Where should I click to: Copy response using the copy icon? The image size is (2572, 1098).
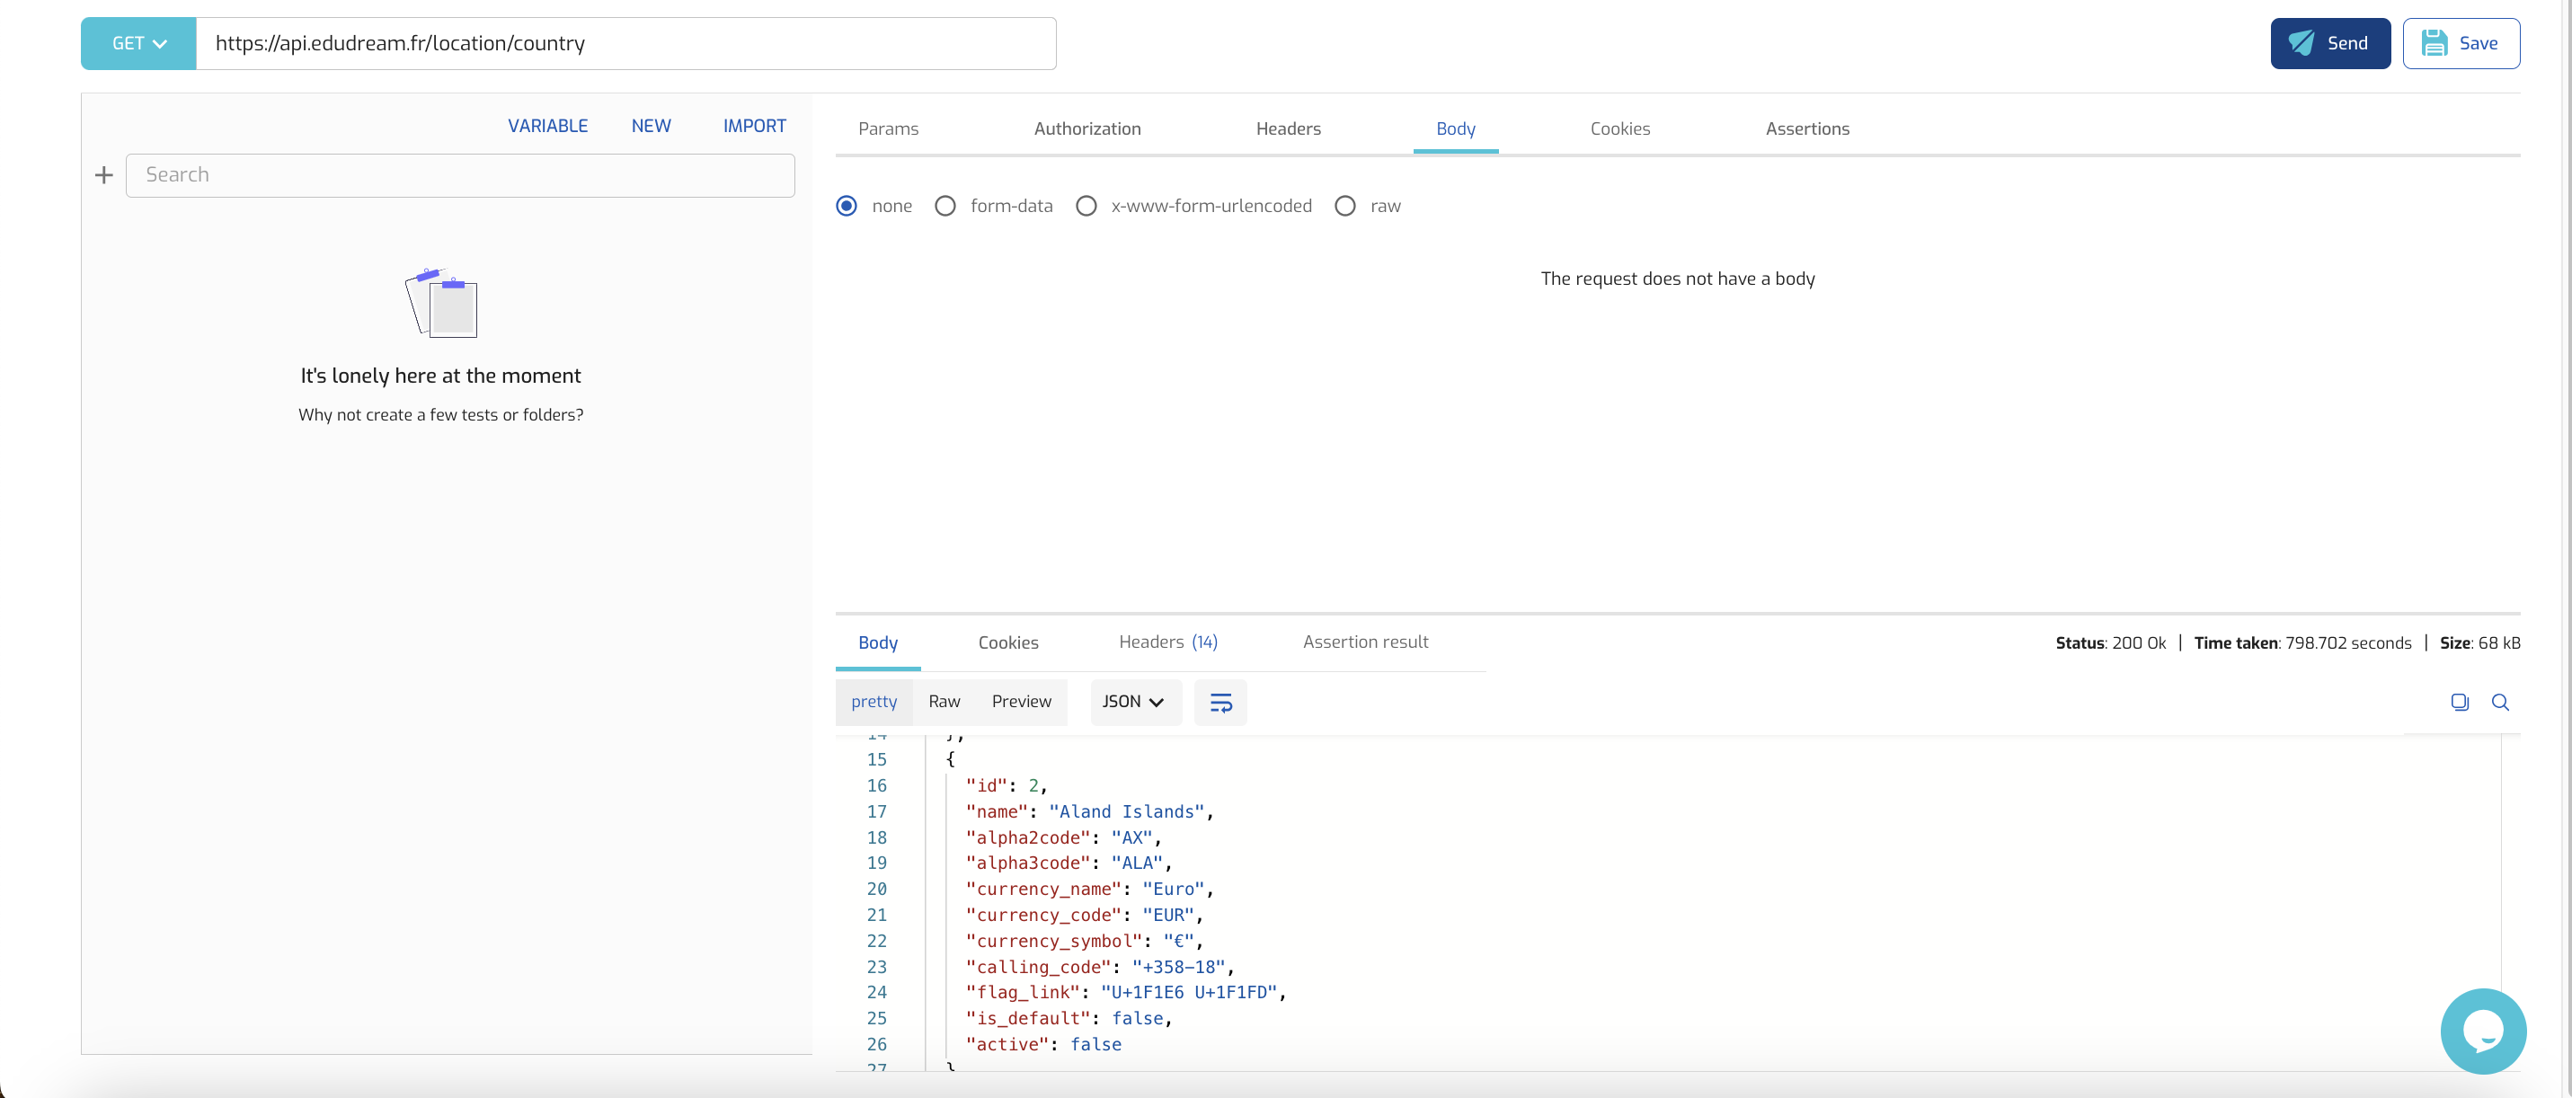2459,703
